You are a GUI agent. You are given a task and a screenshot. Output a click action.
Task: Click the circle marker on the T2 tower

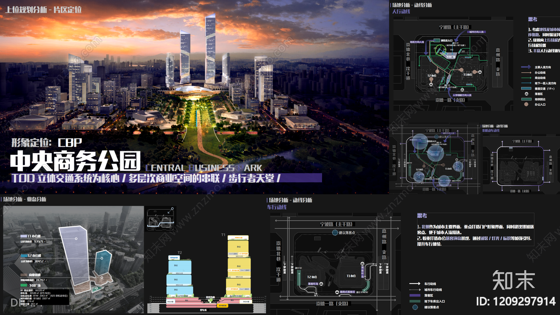coord(102,258)
